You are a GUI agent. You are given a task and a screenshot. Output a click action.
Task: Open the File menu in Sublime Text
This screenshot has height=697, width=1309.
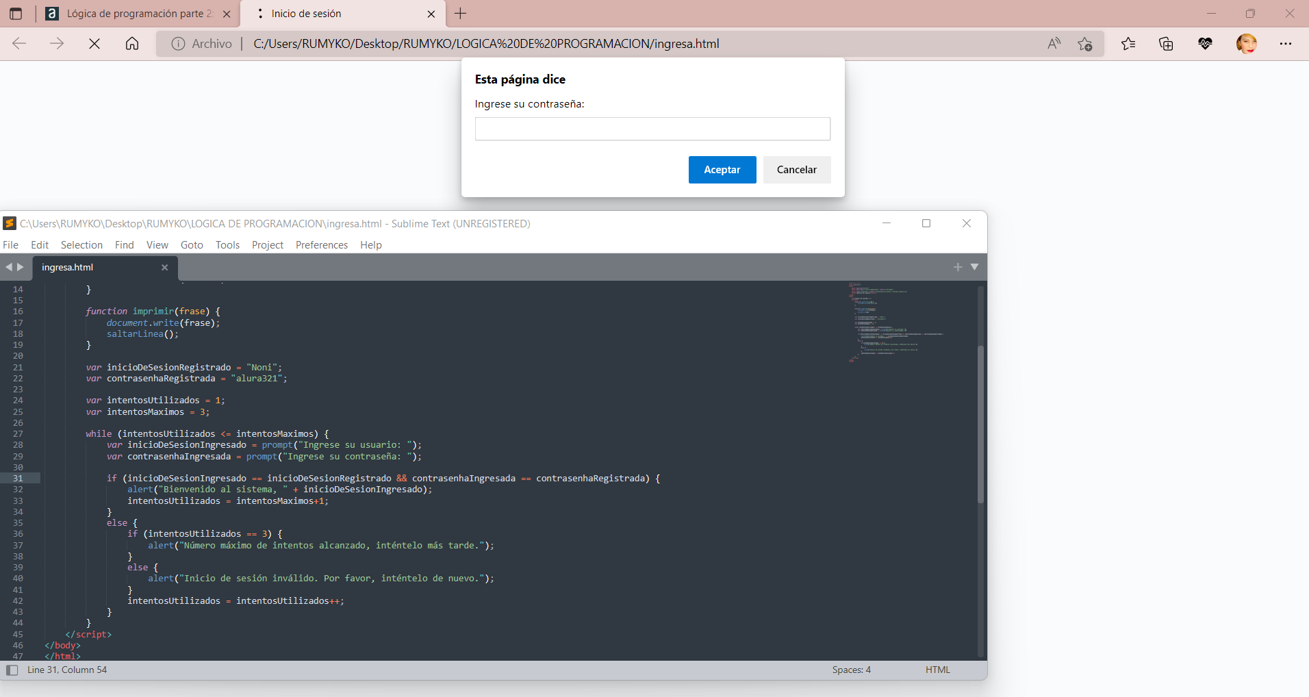(x=11, y=245)
